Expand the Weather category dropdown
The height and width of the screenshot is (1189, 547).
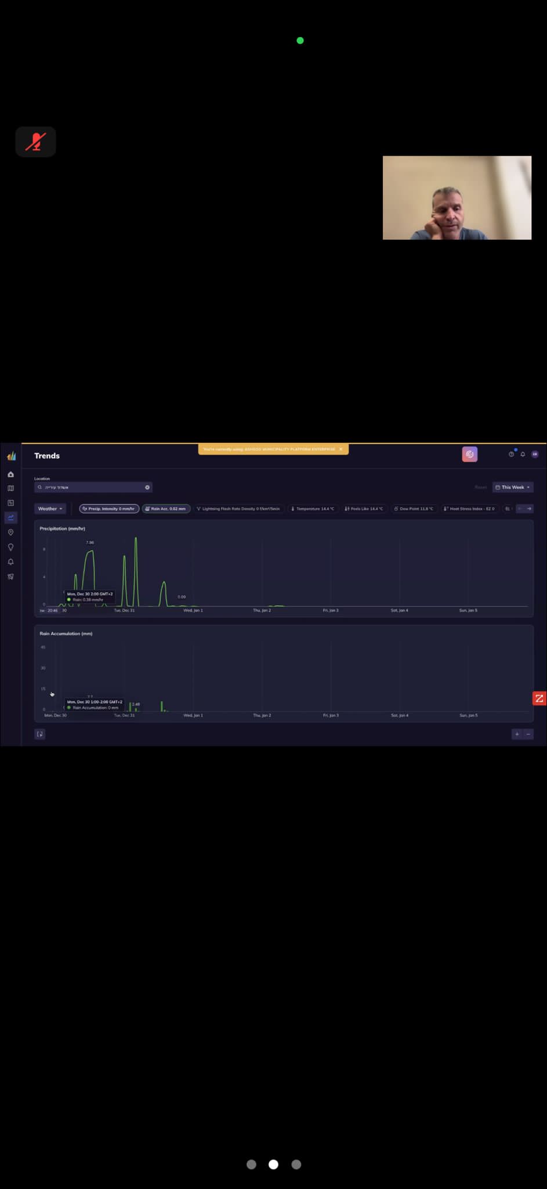tap(50, 509)
